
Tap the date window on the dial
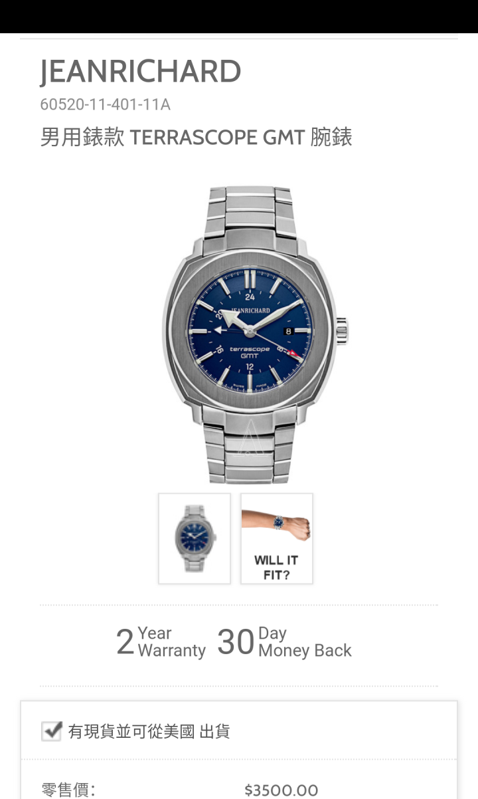(288, 330)
